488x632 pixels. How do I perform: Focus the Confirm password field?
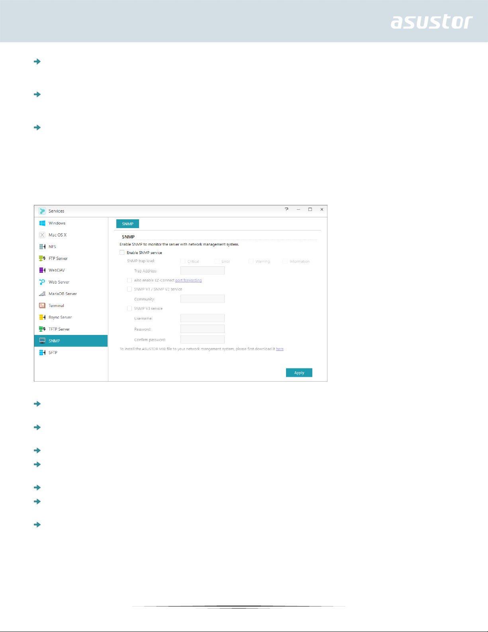[x=202, y=339]
